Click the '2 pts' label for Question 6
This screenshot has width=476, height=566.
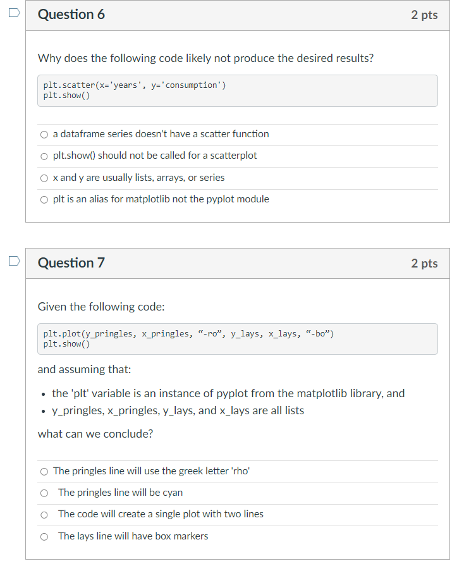click(x=425, y=15)
